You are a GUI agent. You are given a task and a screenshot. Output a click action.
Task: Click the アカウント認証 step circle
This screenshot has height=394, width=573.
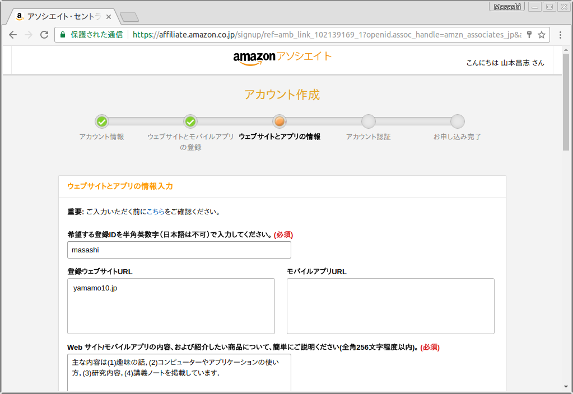click(x=369, y=121)
